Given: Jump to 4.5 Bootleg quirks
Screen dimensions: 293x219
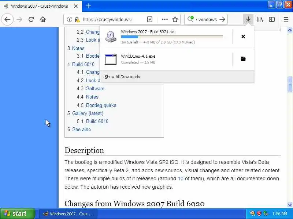Looking at the screenshot, I should point(96,105).
